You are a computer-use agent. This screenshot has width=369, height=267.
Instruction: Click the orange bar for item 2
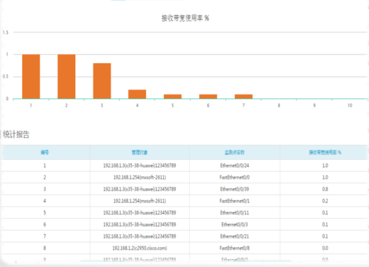click(x=67, y=77)
